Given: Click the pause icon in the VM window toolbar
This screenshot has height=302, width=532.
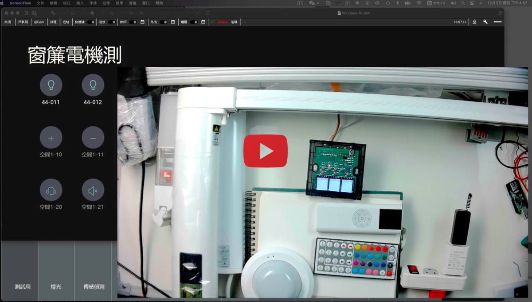Looking at the screenshot, I should coord(27,13).
